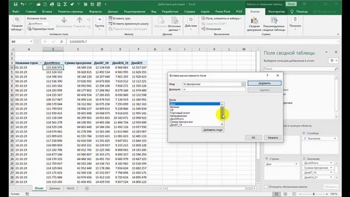Switch to Лист2 sheet tab
The height and width of the screenshot is (197, 350).
(71, 188)
